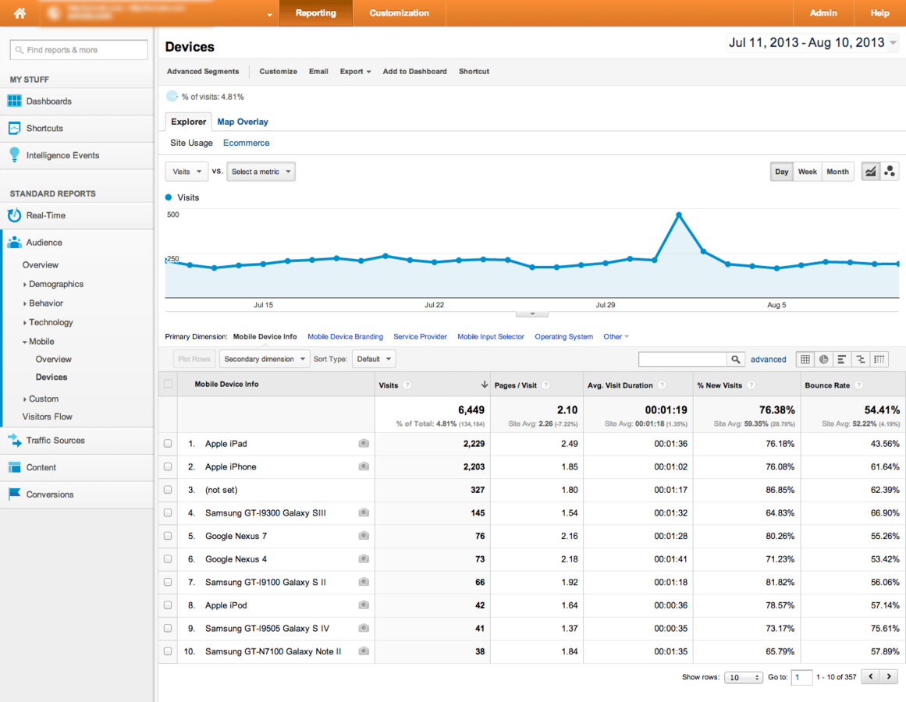Open the Intelligence Events lightbulb icon

coord(14,154)
